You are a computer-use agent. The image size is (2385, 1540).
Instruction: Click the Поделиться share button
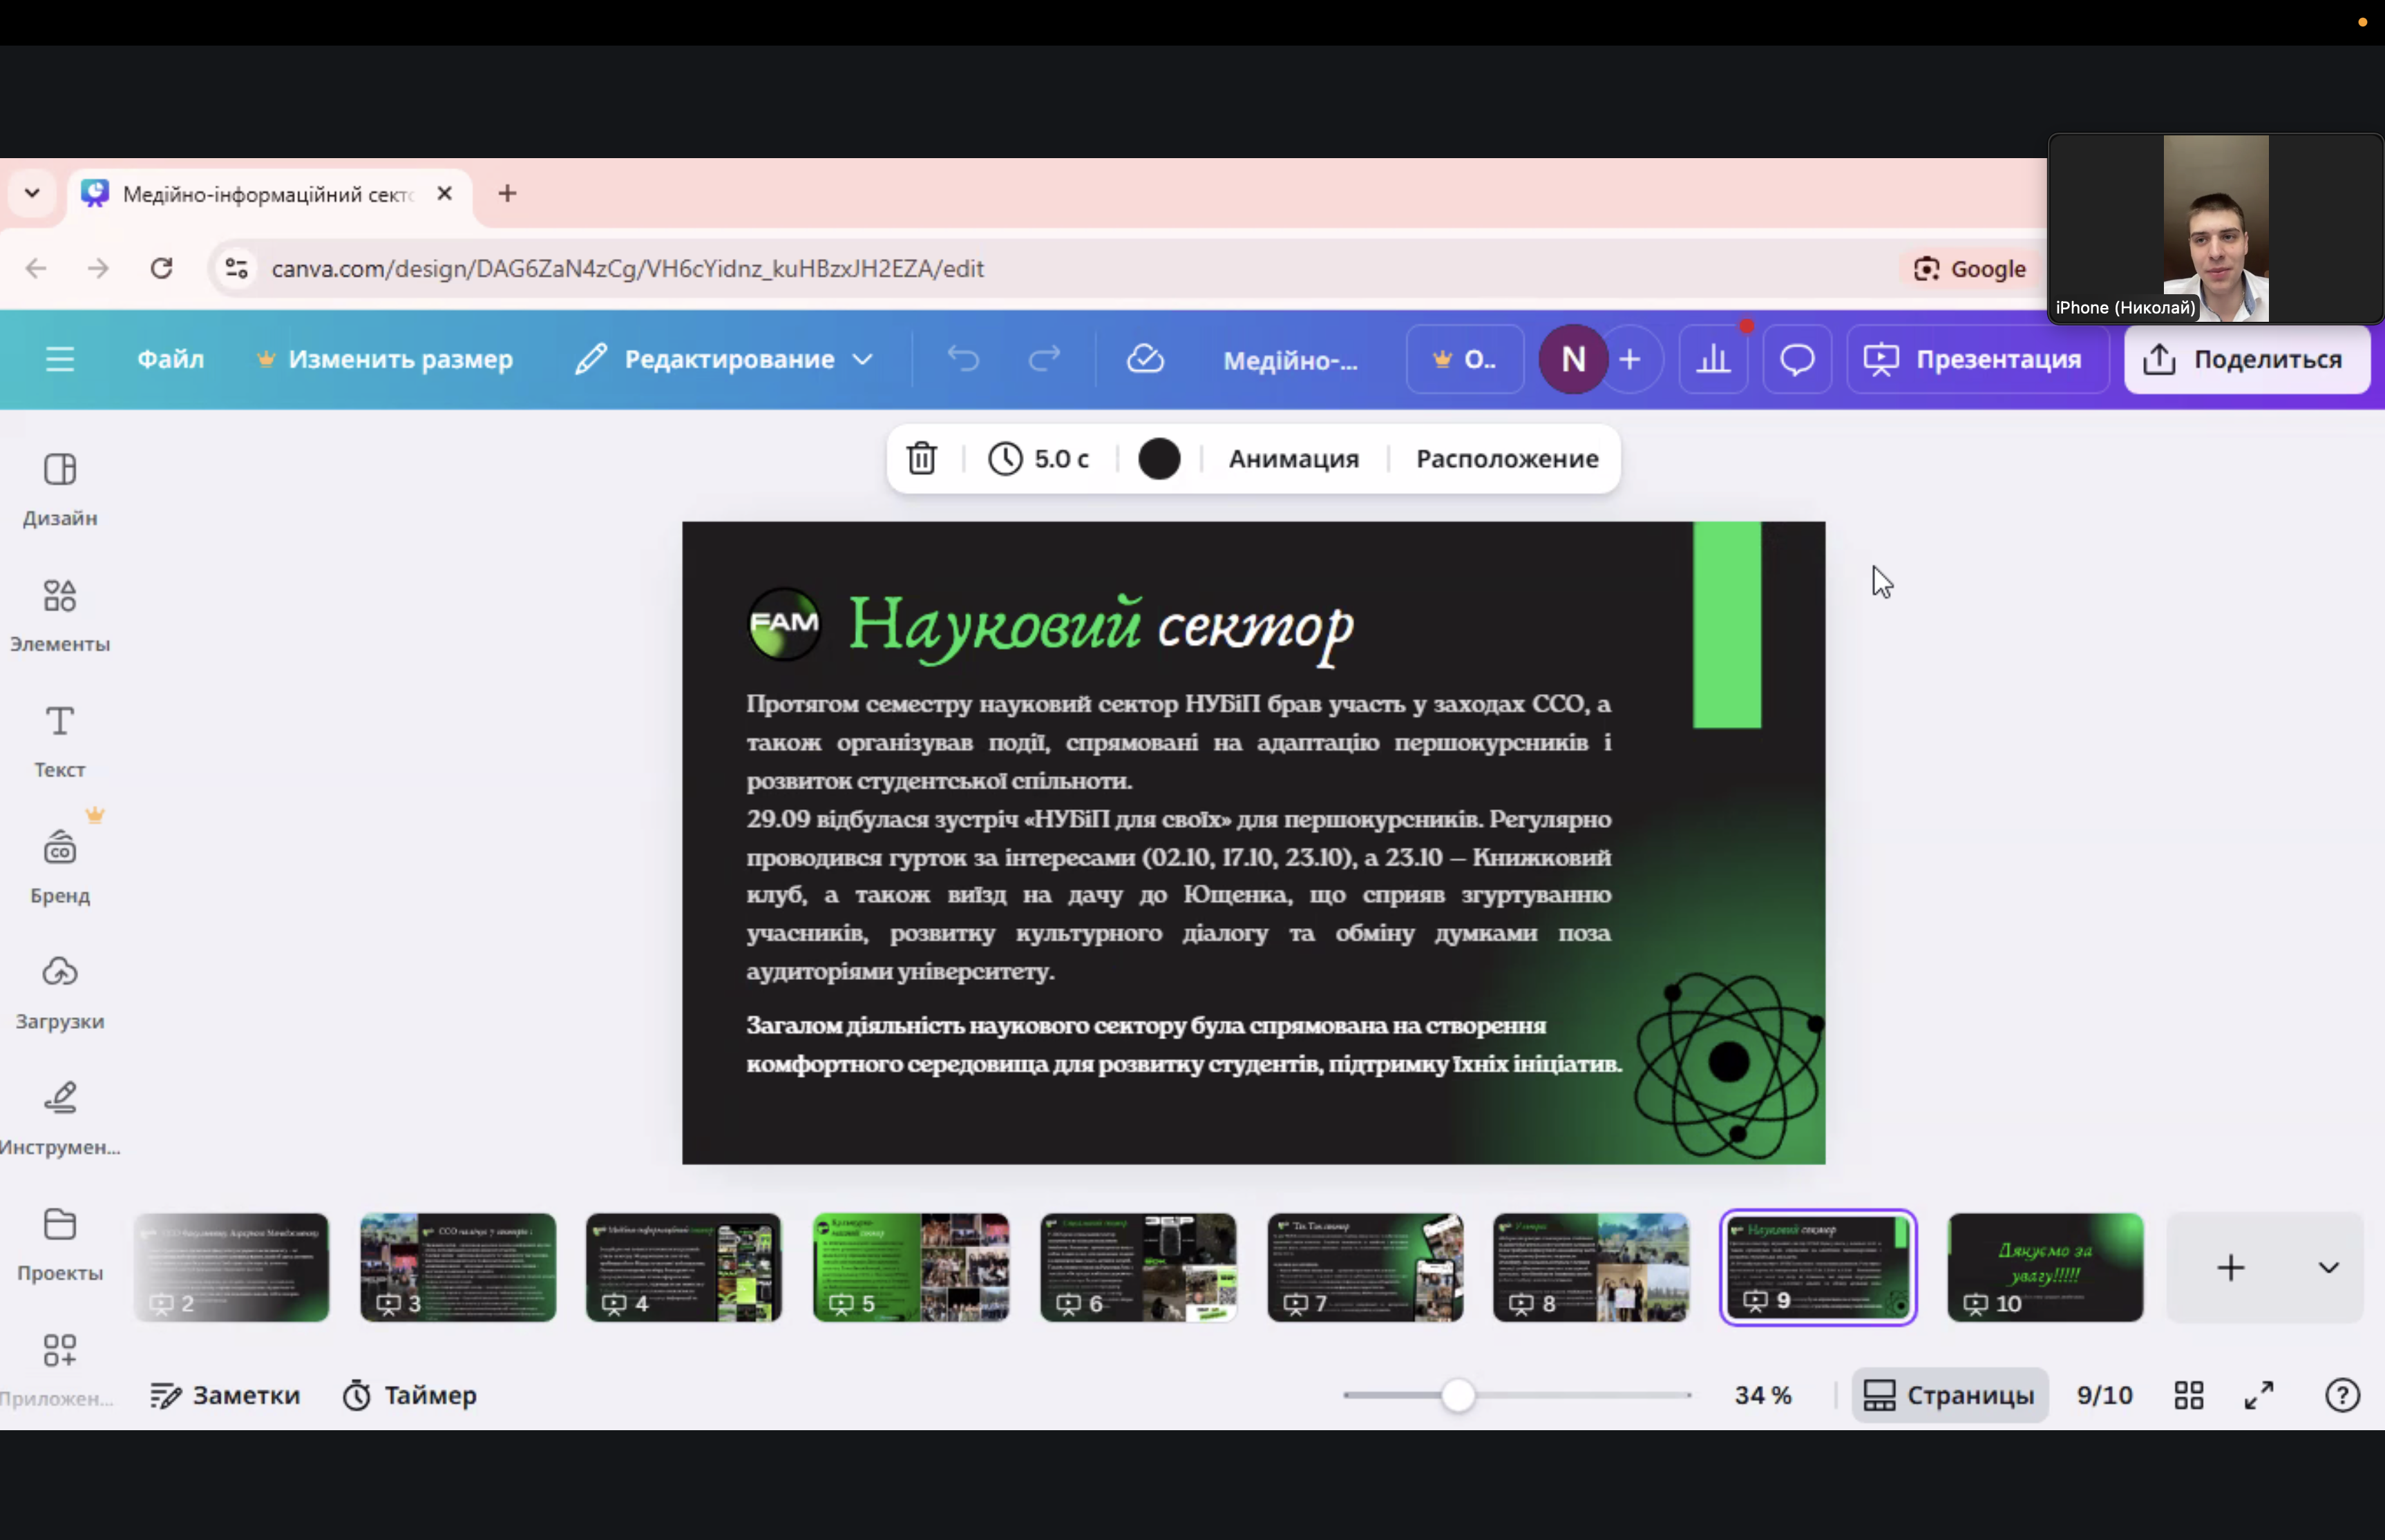tap(2246, 359)
